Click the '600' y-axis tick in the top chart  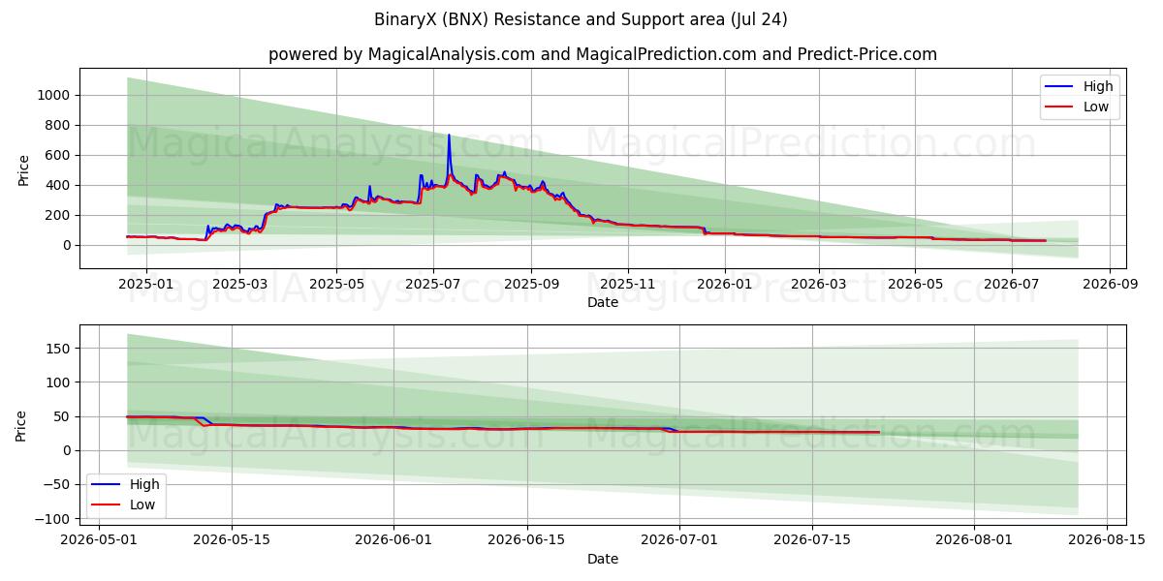point(59,155)
